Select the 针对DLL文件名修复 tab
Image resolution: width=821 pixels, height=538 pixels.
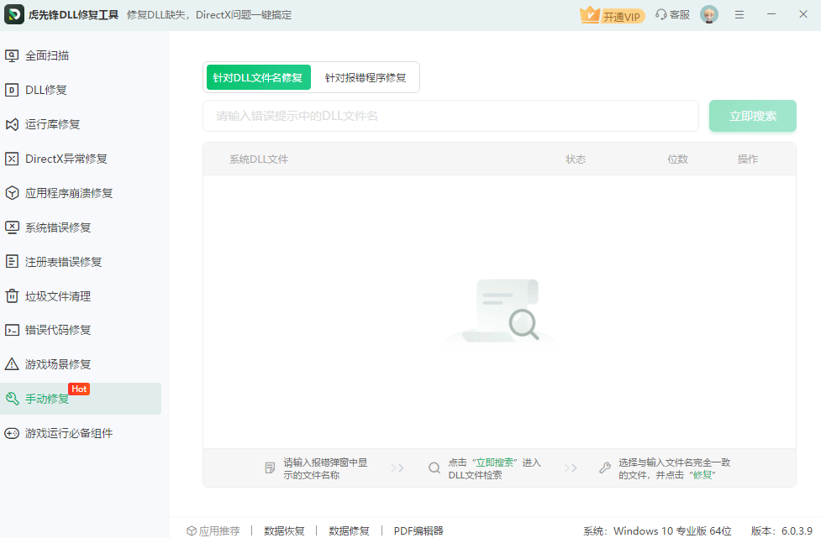[258, 76]
